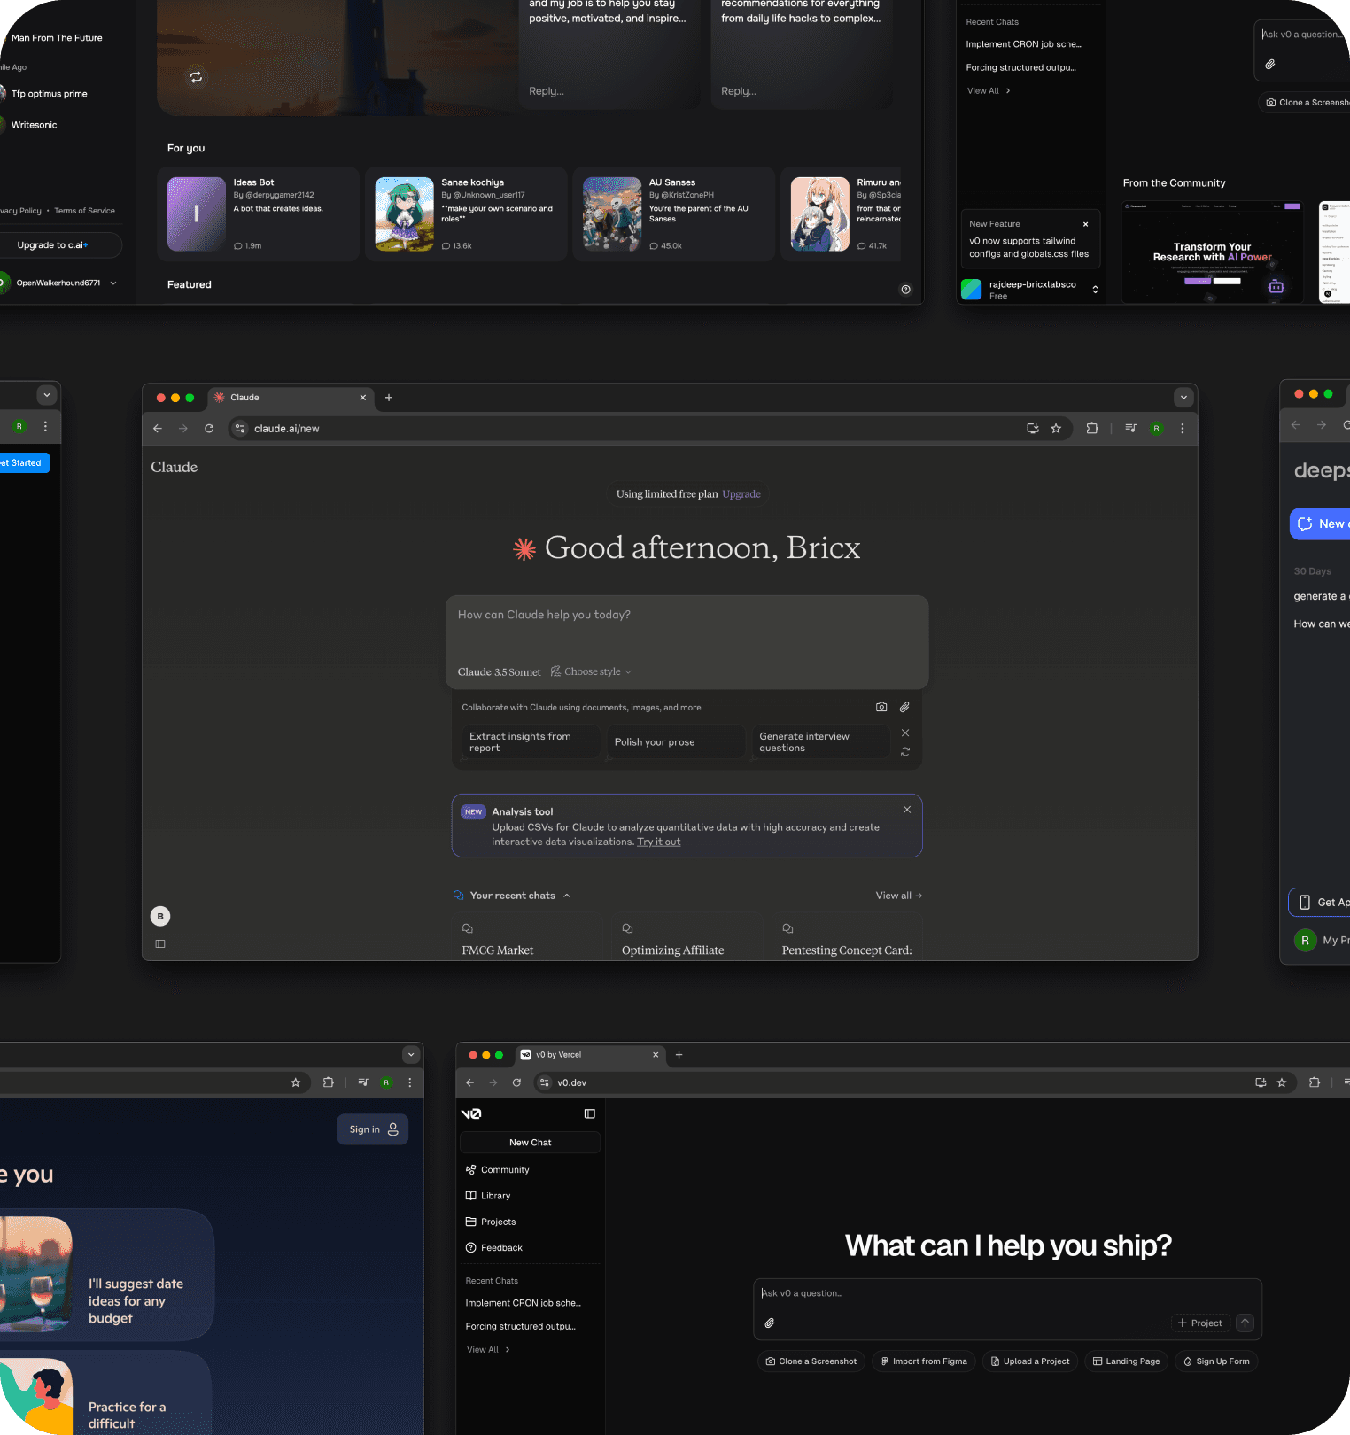The width and height of the screenshot is (1350, 1435).
Task: Click attach paperclip in v0 prompt box
Action: pyautogui.click(x=770, y=1323)
